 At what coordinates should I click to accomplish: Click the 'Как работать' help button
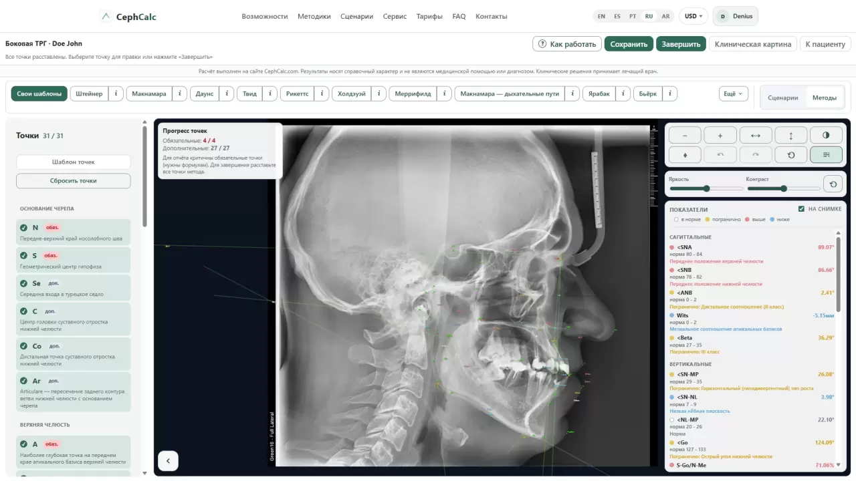(567, 44)
